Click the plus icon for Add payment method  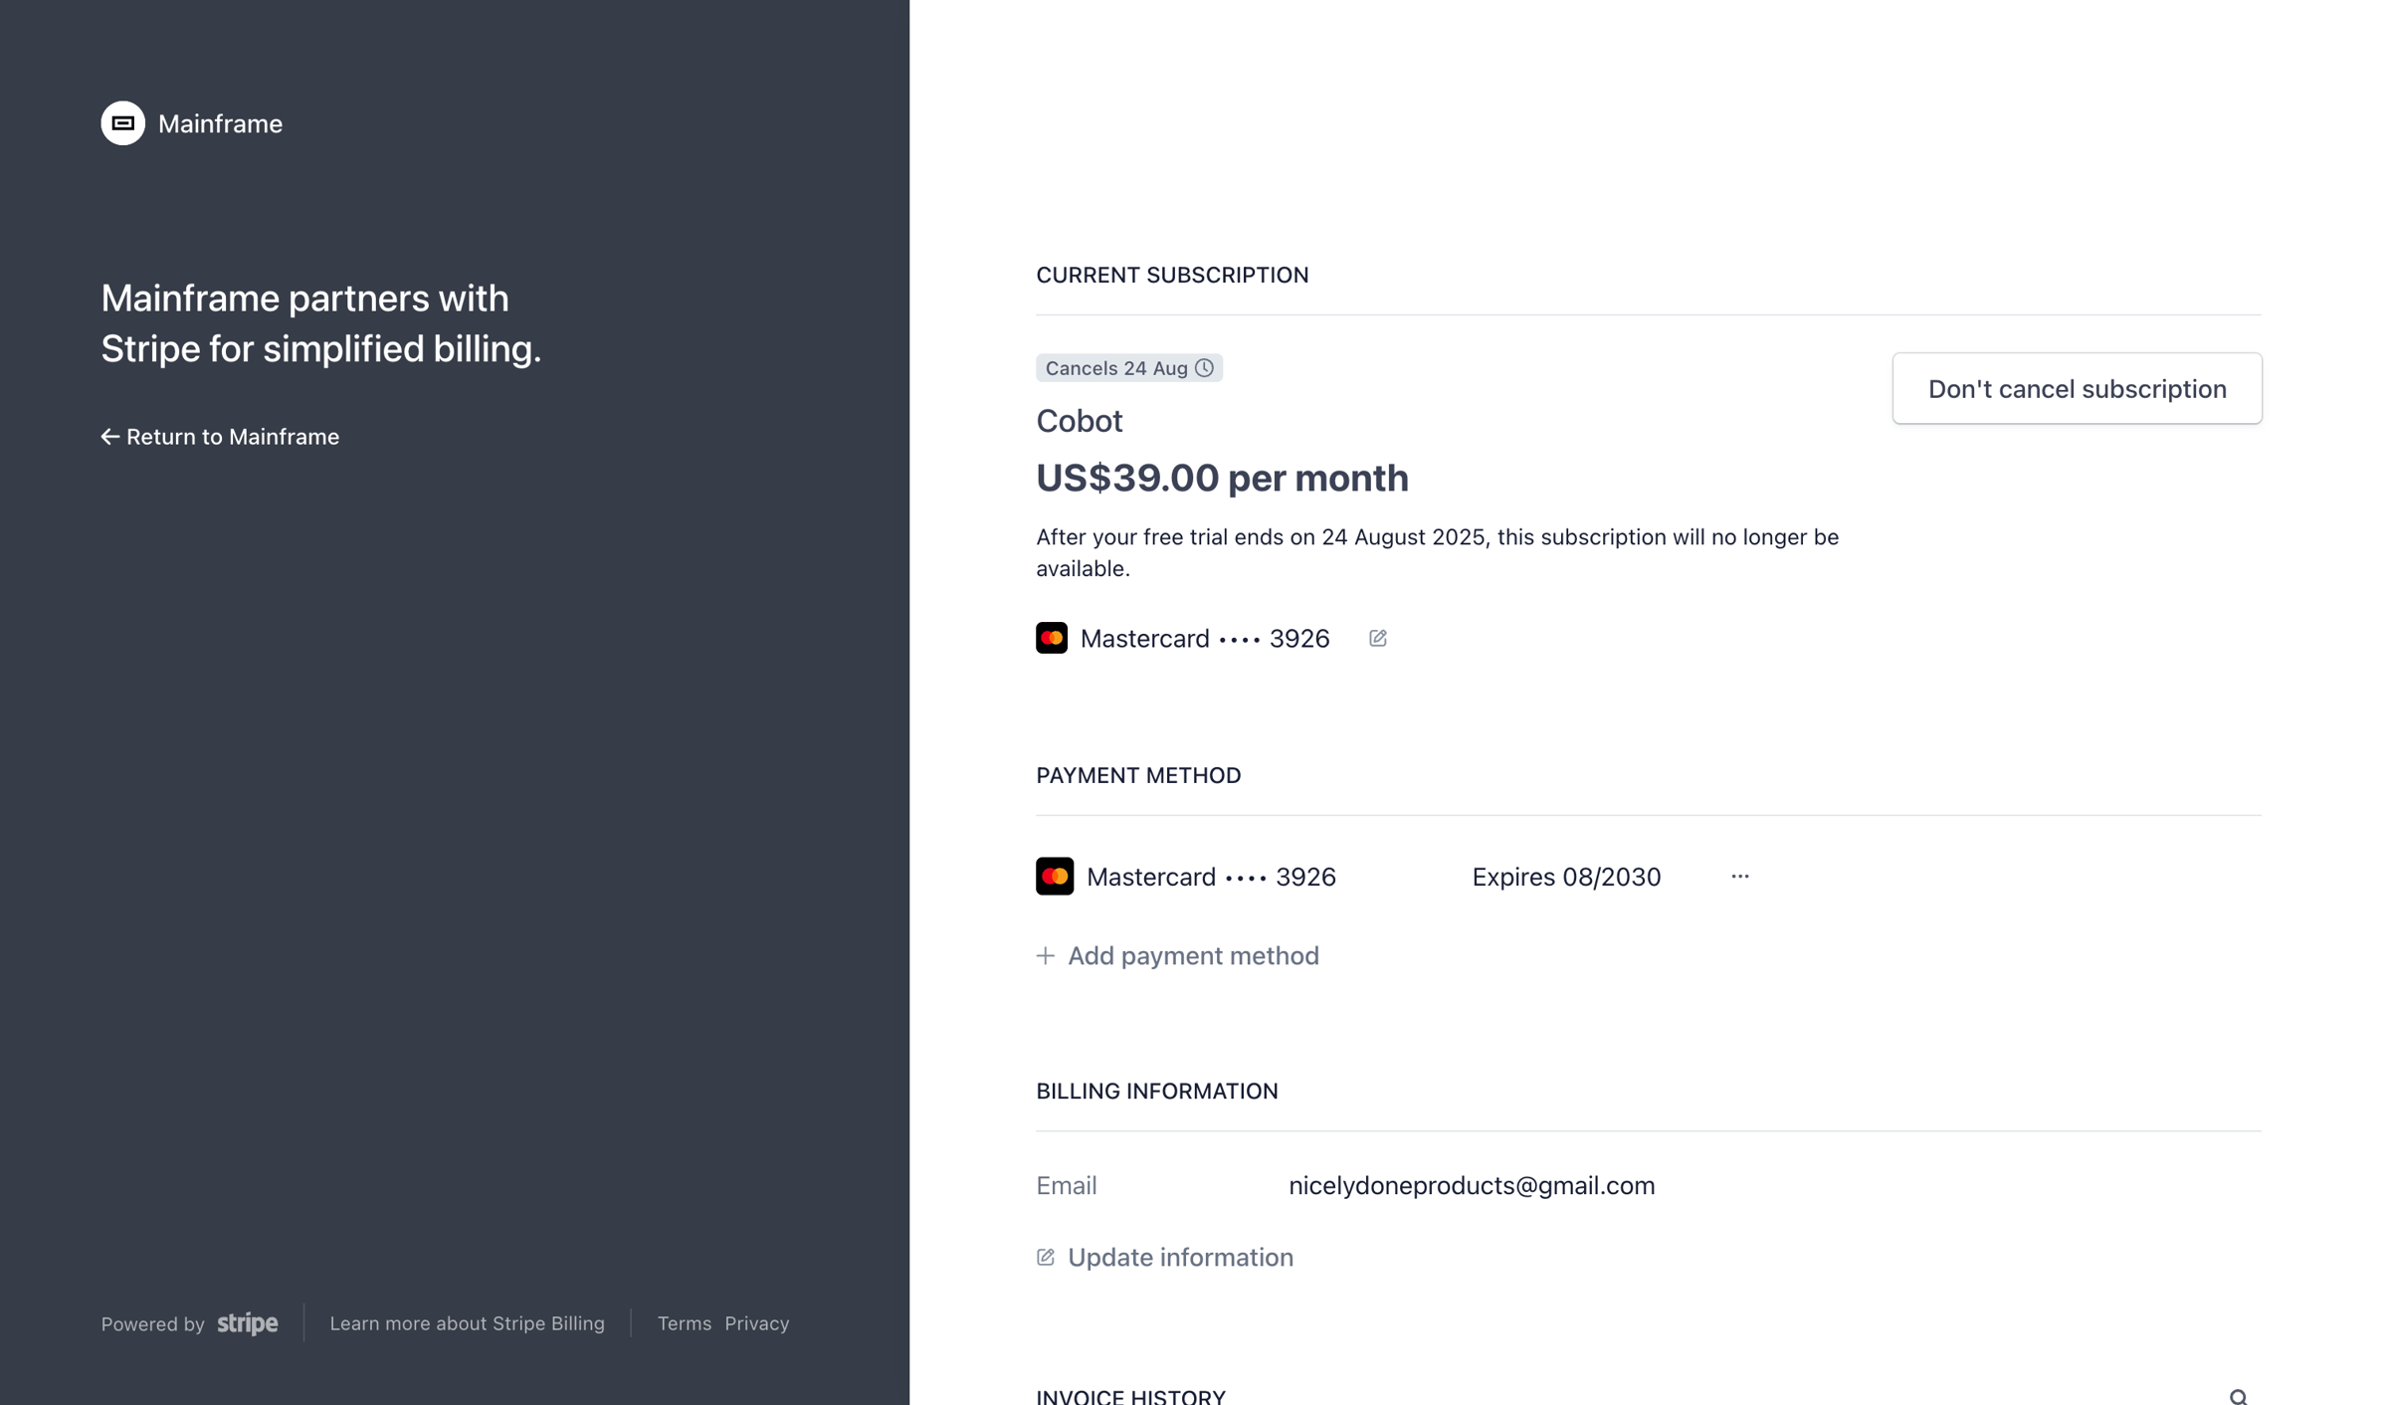[1045, 956]
